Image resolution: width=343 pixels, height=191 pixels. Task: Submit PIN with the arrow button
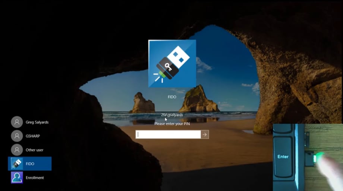coord(205,134)
